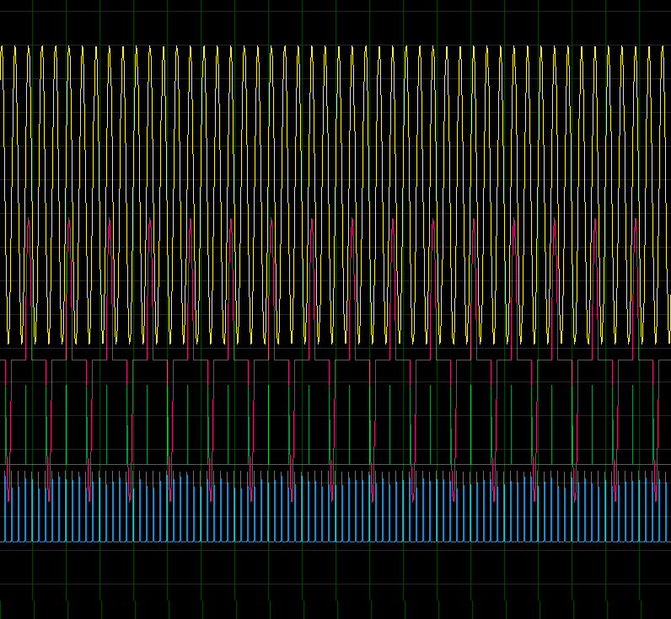
Task: Click the last yellow sine crest on right
Action: pos(663,49)
